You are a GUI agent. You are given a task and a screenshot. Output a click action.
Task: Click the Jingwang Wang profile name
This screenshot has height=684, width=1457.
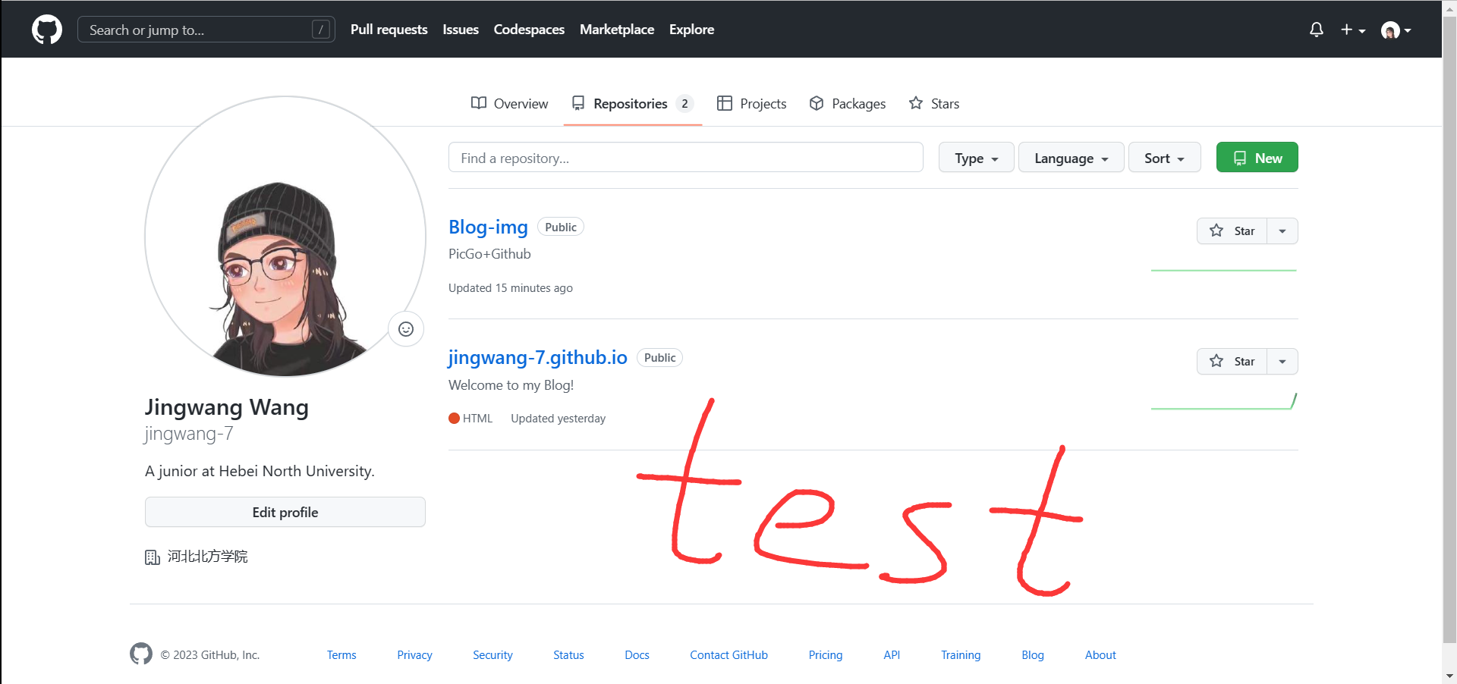coord(227,407)
